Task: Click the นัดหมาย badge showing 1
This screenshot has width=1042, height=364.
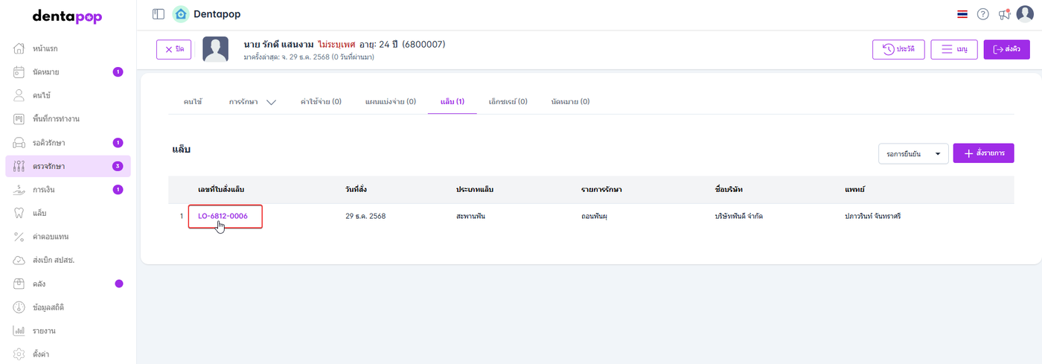Action: (x=118, y=72)
